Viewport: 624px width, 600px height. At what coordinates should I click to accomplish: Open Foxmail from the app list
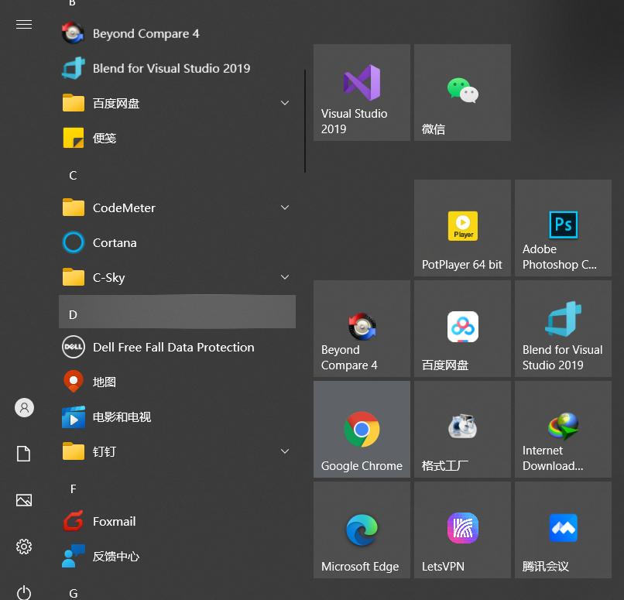114,521
